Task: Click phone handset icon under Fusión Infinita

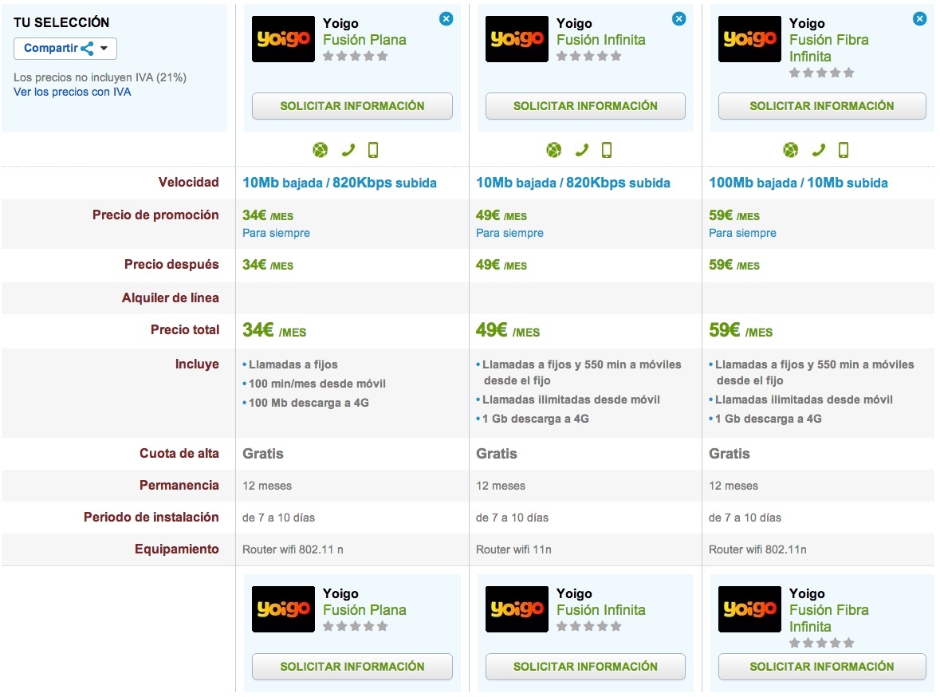Action: pos(581,150)
